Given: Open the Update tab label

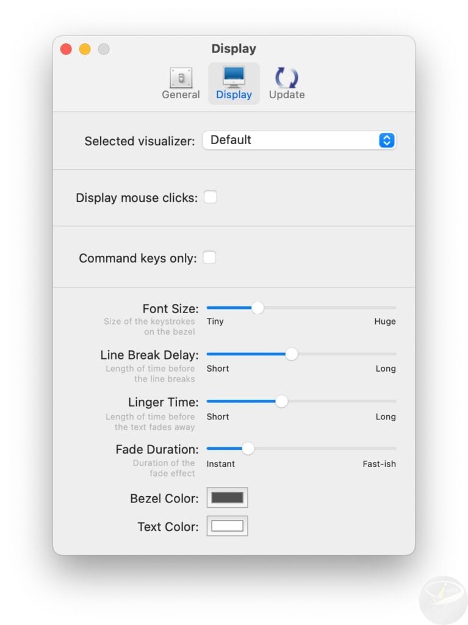Looking at the screenshot, I should 287,95.
